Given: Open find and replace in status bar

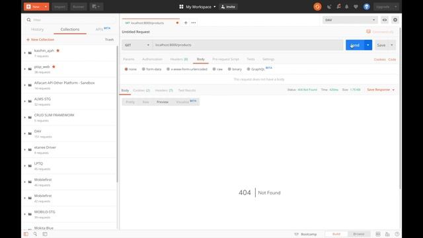Looking at the screenshot, I should (x=35, y=234).
